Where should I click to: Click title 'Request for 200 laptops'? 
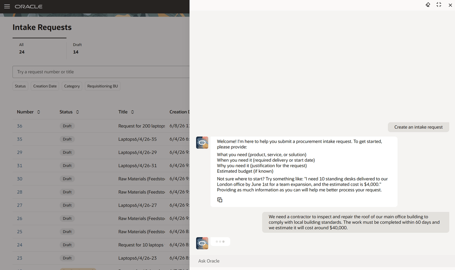[142, 126]
